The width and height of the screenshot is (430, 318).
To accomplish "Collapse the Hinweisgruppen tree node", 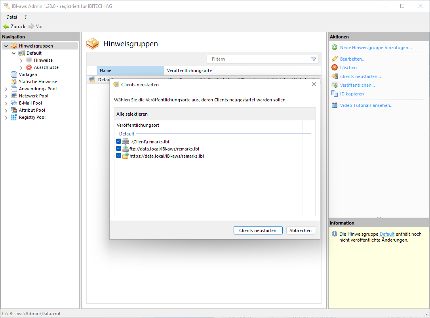I will click(6, 46).
